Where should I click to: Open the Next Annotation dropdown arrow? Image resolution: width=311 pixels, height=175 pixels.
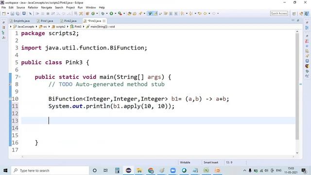(x=187, y=14)
